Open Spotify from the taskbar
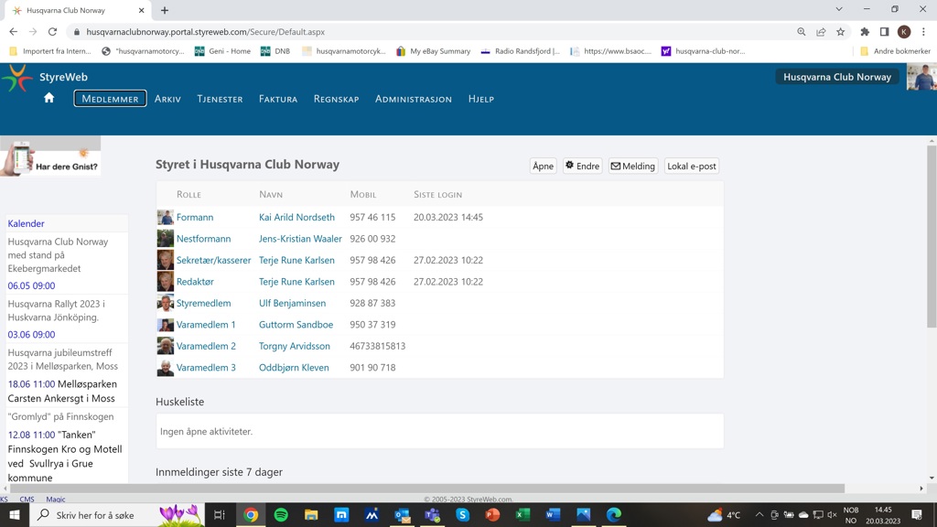This screenshot has width=937, height=527. (281, 515)
